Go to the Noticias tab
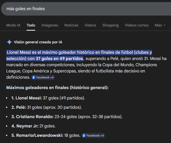The width and height of the screenshot is (171, 143). coord(71,25)
